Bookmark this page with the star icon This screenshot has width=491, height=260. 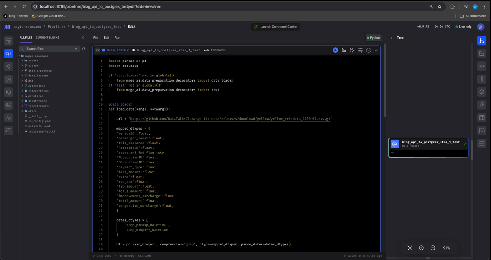coord(439,6)
